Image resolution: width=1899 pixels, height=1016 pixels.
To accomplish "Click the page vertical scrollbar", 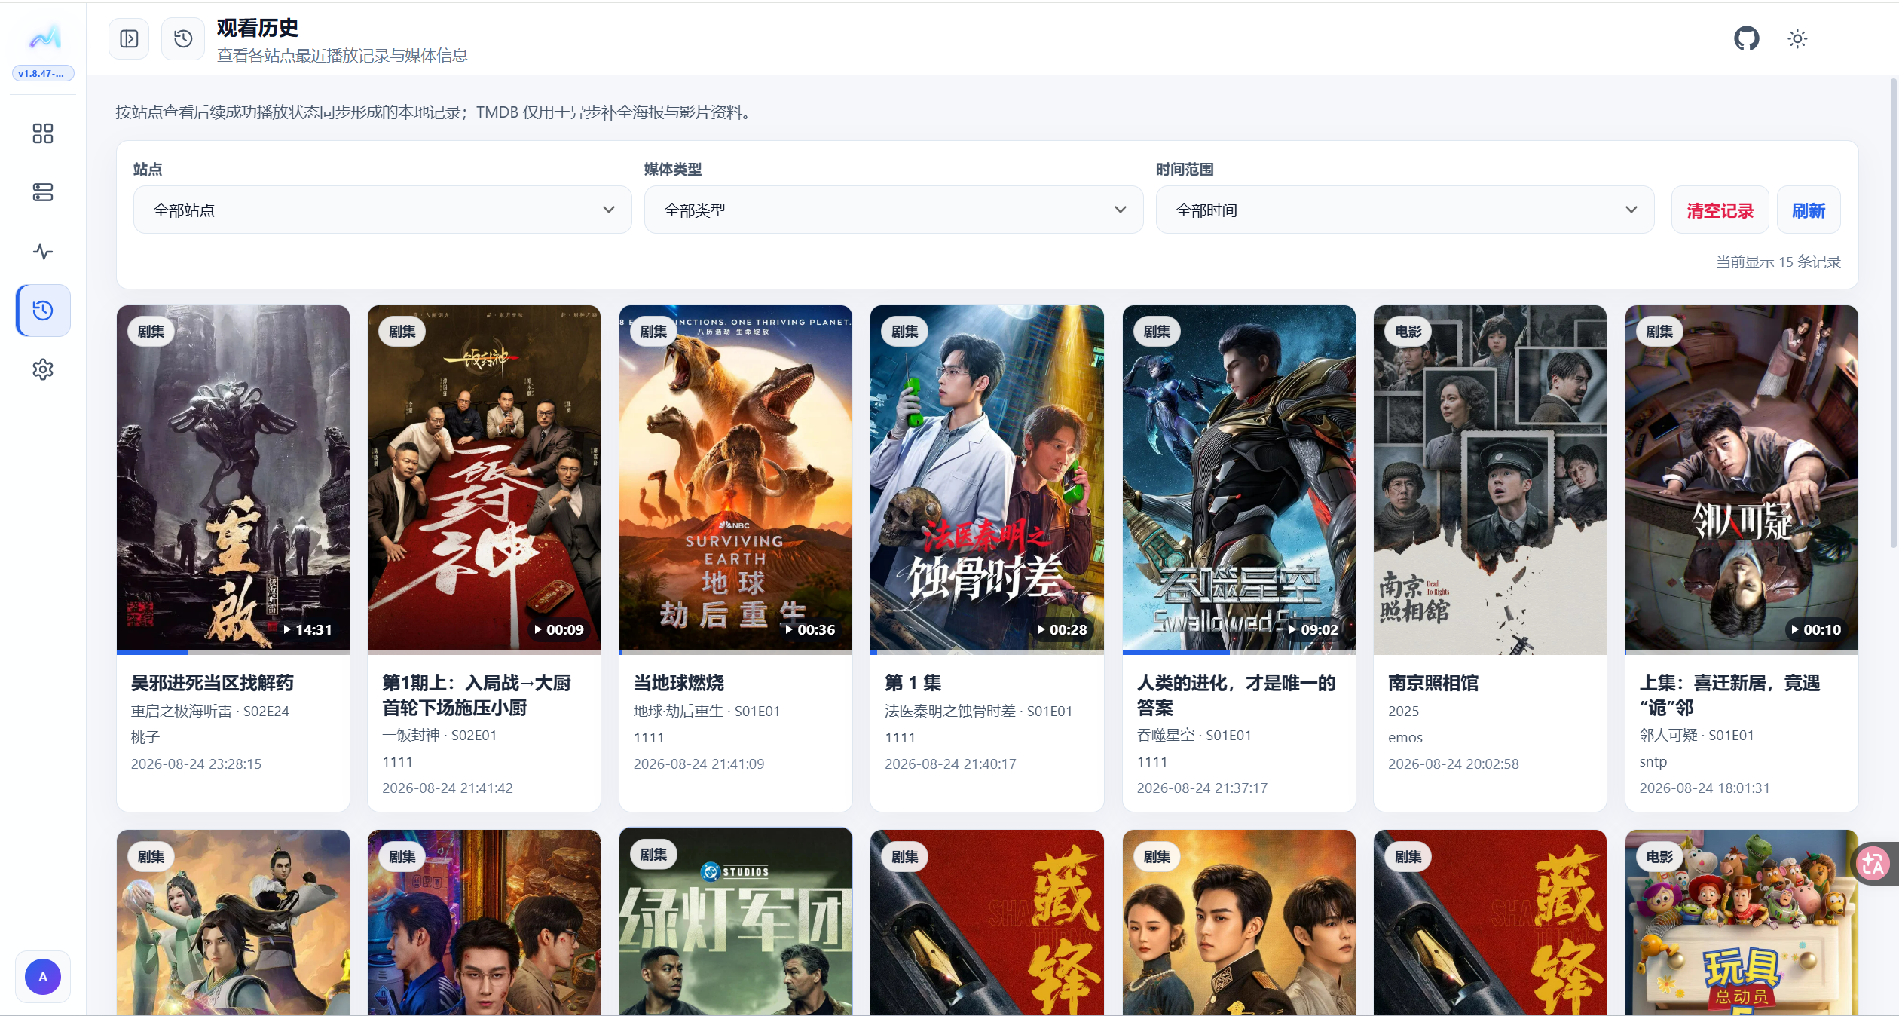I will coord(1893,313).
